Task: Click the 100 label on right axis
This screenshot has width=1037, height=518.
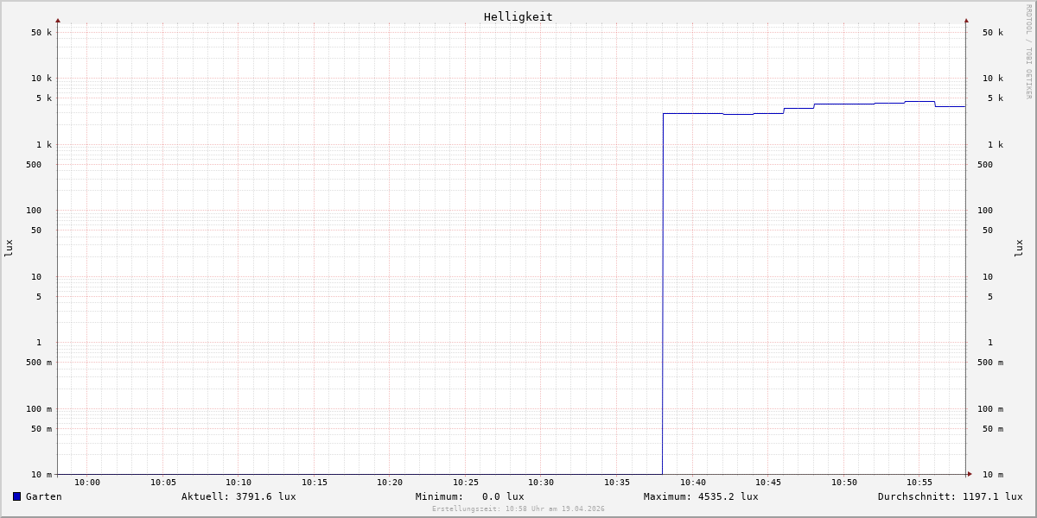Action: pos(985,211)
